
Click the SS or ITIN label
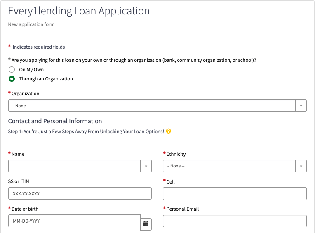pyautogui.click(x=19, y=181)
